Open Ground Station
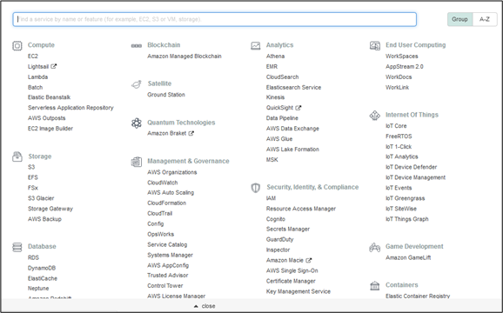This screenshot has height=313, width=503. 166,95
